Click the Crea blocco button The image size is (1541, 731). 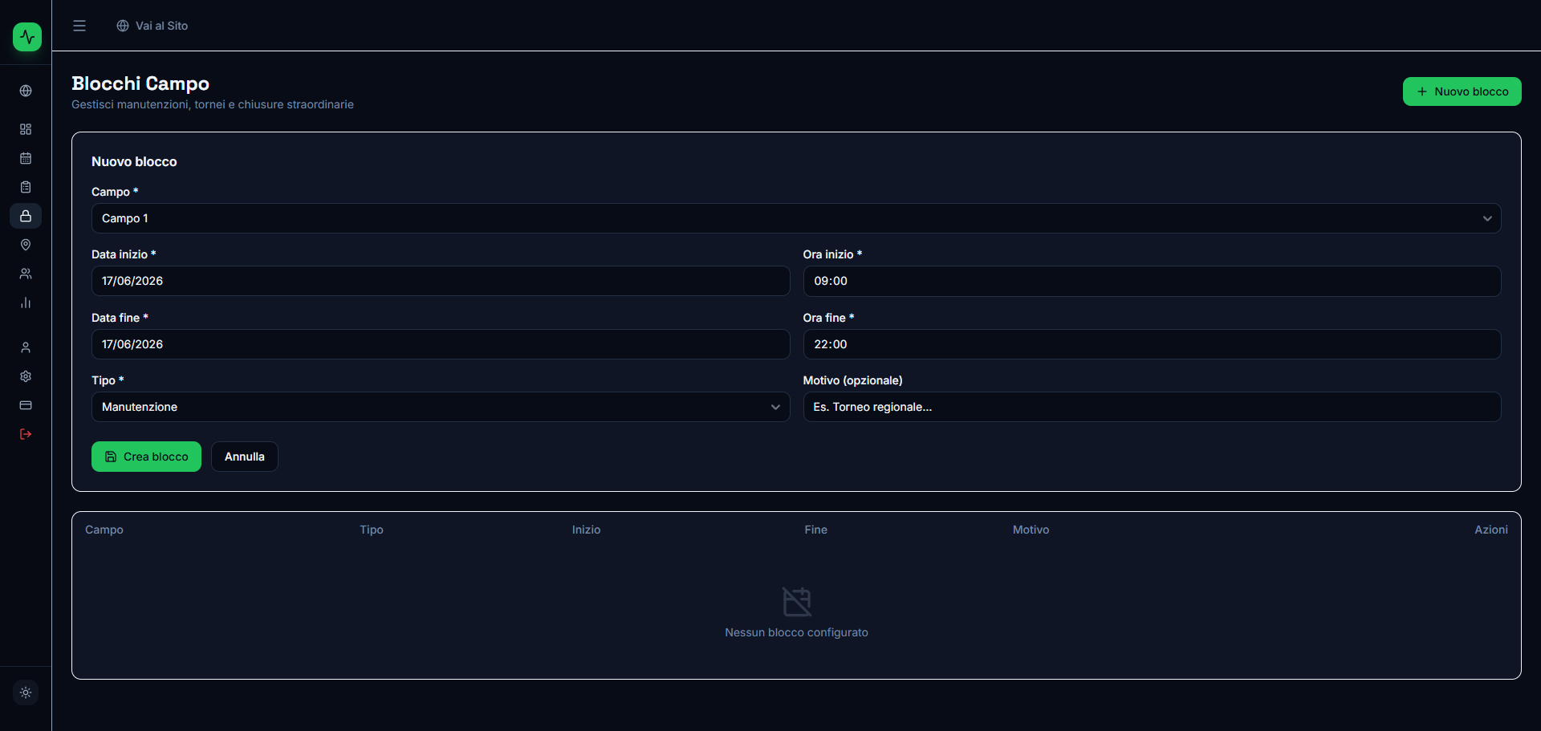pos(146,457)
